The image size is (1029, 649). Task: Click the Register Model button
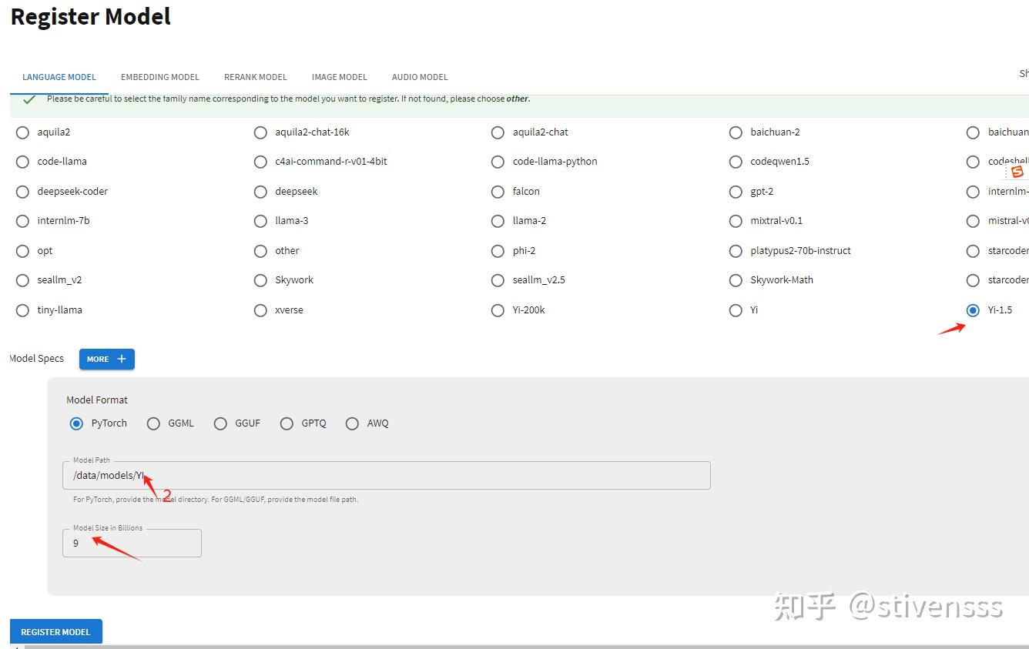click(55, 632)
